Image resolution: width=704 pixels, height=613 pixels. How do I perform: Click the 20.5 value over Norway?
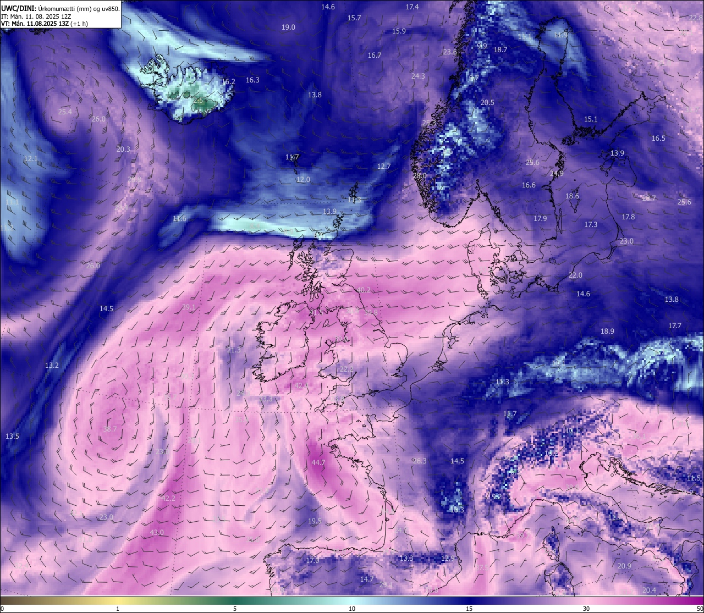487,103
